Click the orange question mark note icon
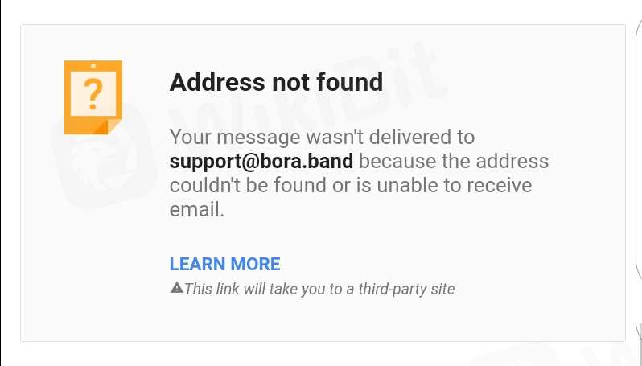The image size is (642, 366). [93, 97]
